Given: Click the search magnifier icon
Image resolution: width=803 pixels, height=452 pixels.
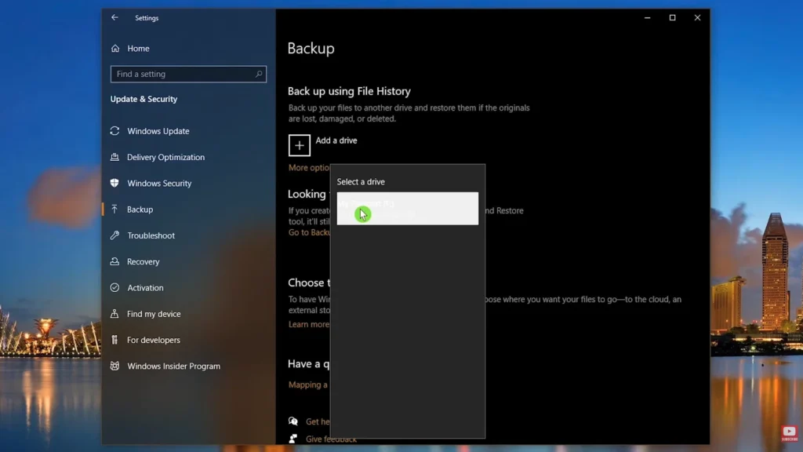Looking at the screenshot, I should [x=259, y=74].
